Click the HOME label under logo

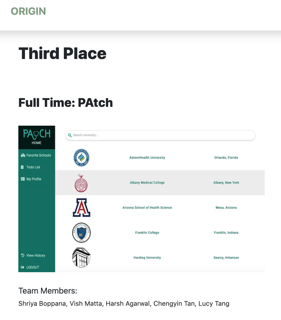click(36, 143)
